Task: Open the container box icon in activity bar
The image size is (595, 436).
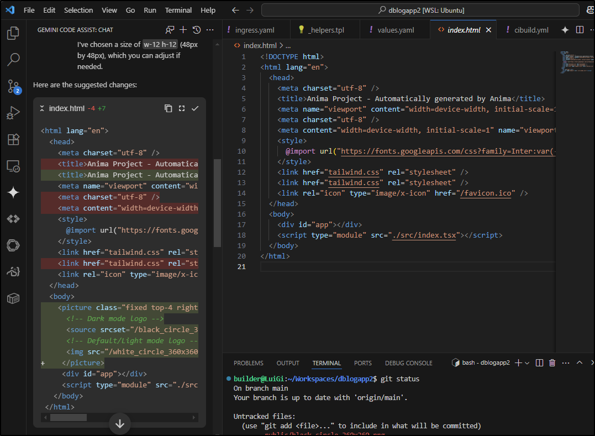Action: tap(13, 298)
